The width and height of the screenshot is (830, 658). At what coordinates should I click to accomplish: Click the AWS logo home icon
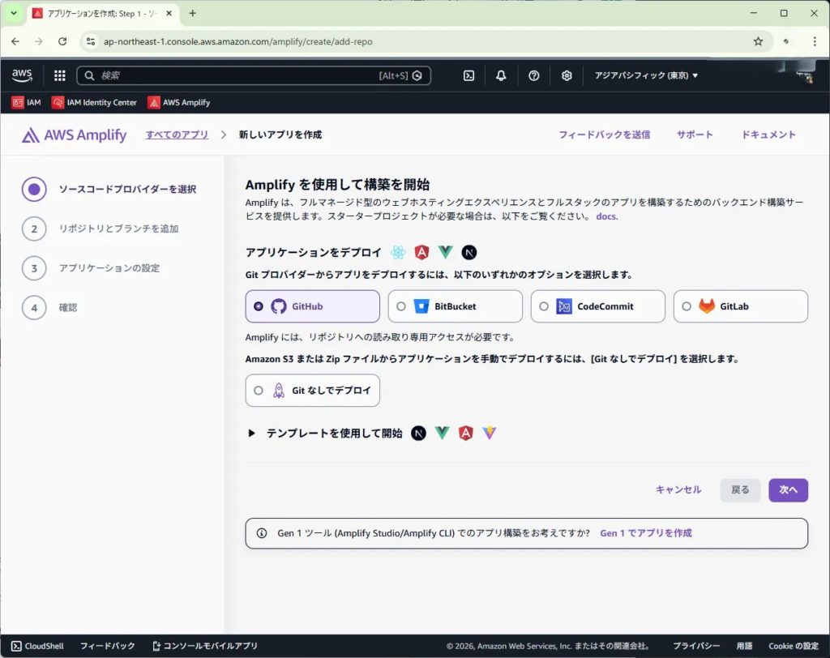coord(22,75)
